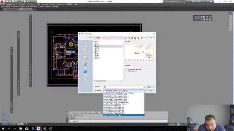The height and width of the screenshot is (131, 234).
Task: Select file 401 in list
Action: click(97, 56)
